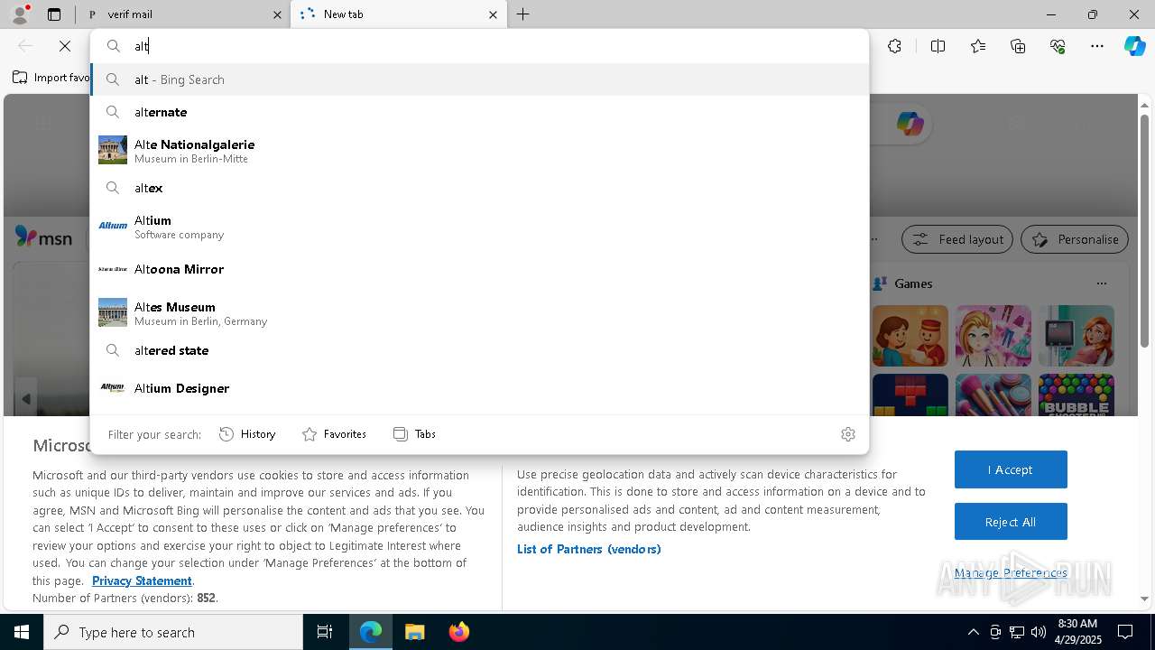Open File Explorer from the taskbar
Viewport: 1155px width, 650px height.
click(x=414, y=632)
